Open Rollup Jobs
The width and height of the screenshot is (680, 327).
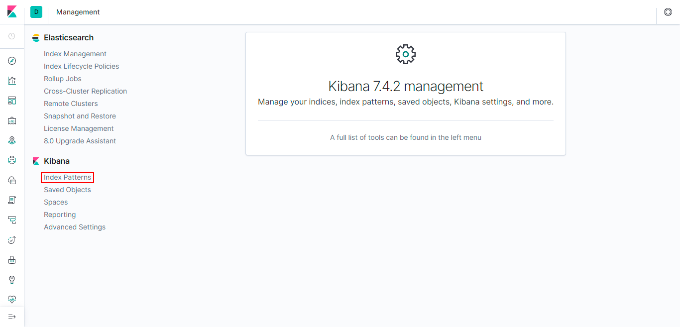(x=63, y=79)
